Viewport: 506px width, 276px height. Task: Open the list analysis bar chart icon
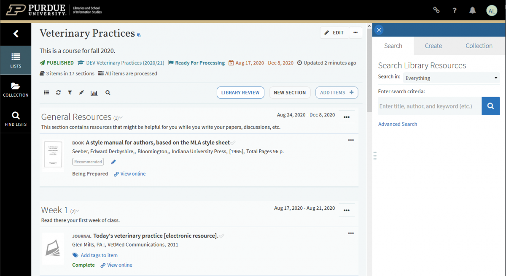(x=94, y=93)
